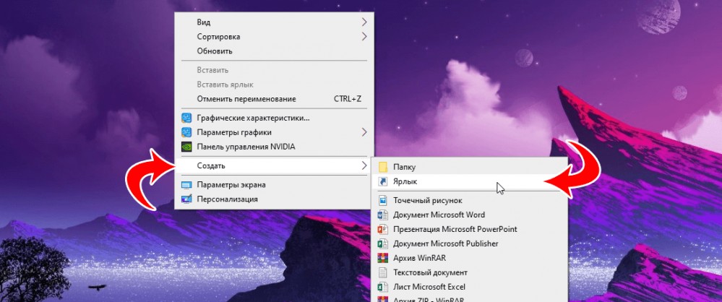
Task: Click the Ярлык shortcut arrow icon
Action: pos(382,182)
